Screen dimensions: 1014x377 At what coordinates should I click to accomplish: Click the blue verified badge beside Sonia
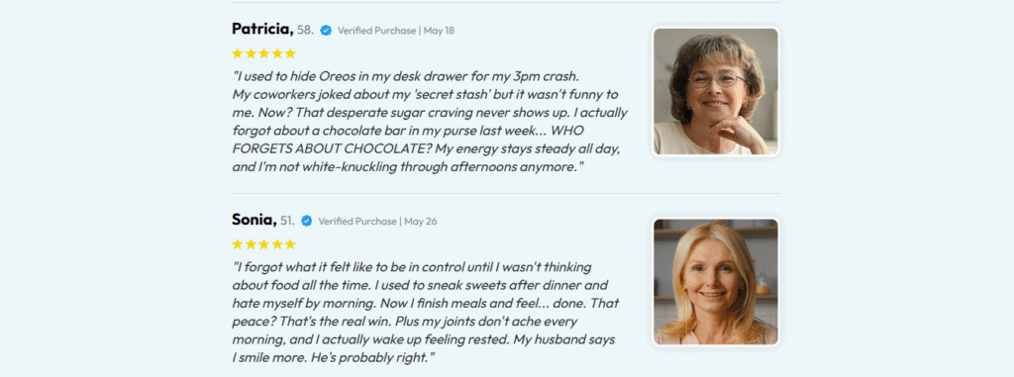tap(307, 221)
